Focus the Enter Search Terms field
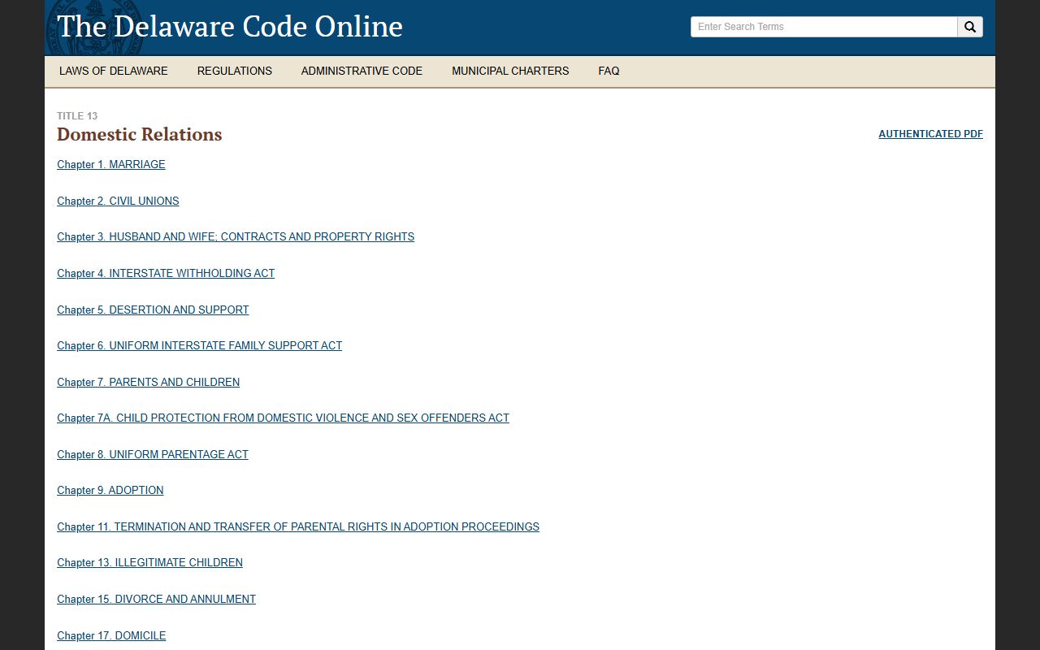1040x650 pixels. click(x=824, y=27)
